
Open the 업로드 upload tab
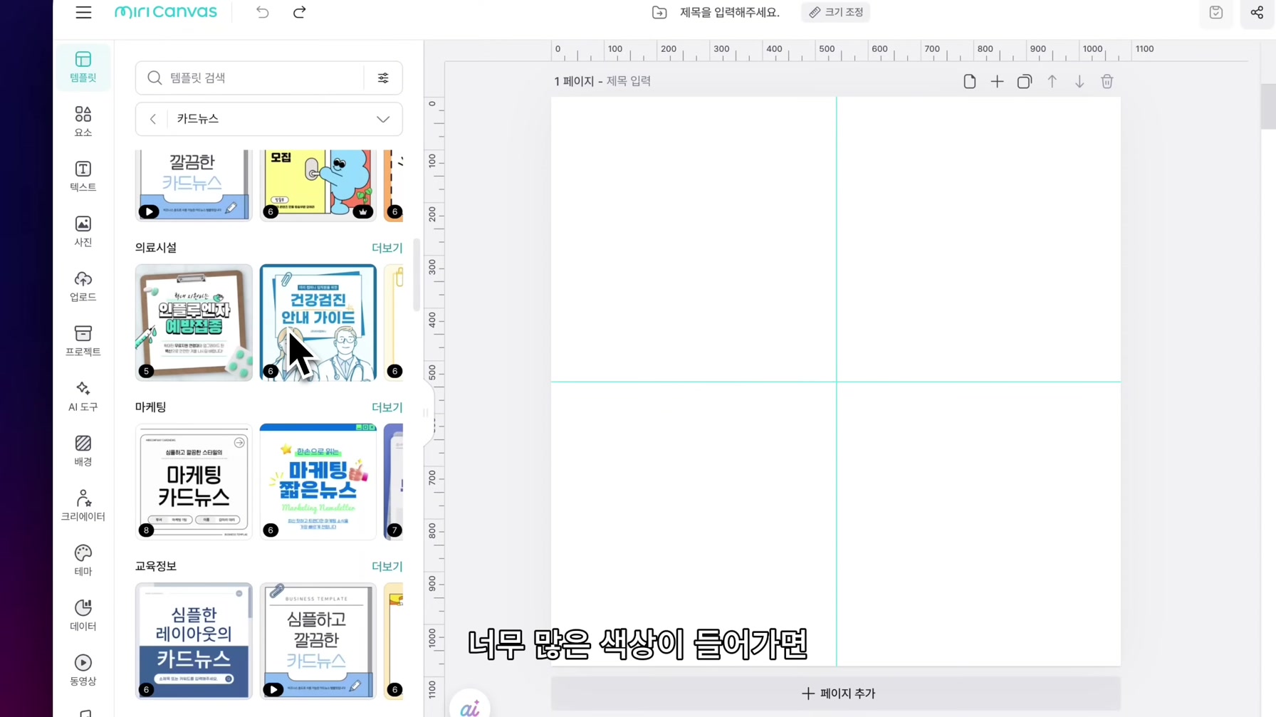83,286
